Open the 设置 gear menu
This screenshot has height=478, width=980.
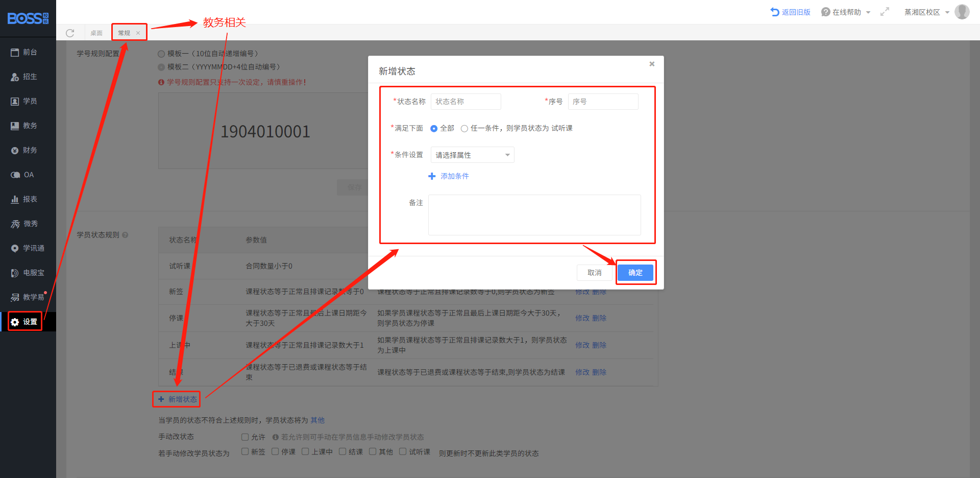24,322
